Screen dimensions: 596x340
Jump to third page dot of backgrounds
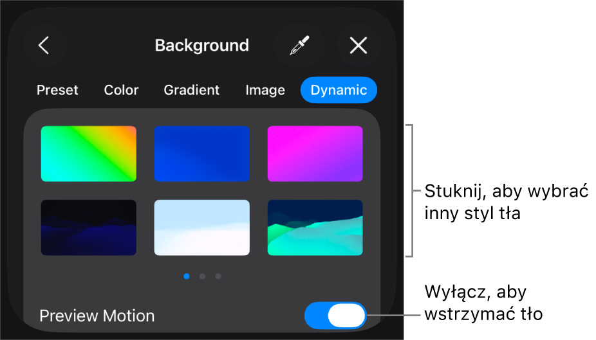pyautogui.click(x=218, y=276)
